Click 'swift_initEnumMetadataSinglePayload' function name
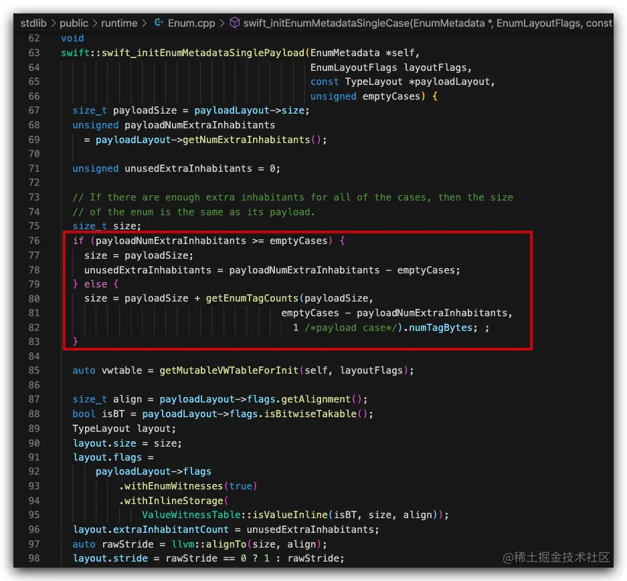This screenshot has height=581, width=627. [203, 53]
